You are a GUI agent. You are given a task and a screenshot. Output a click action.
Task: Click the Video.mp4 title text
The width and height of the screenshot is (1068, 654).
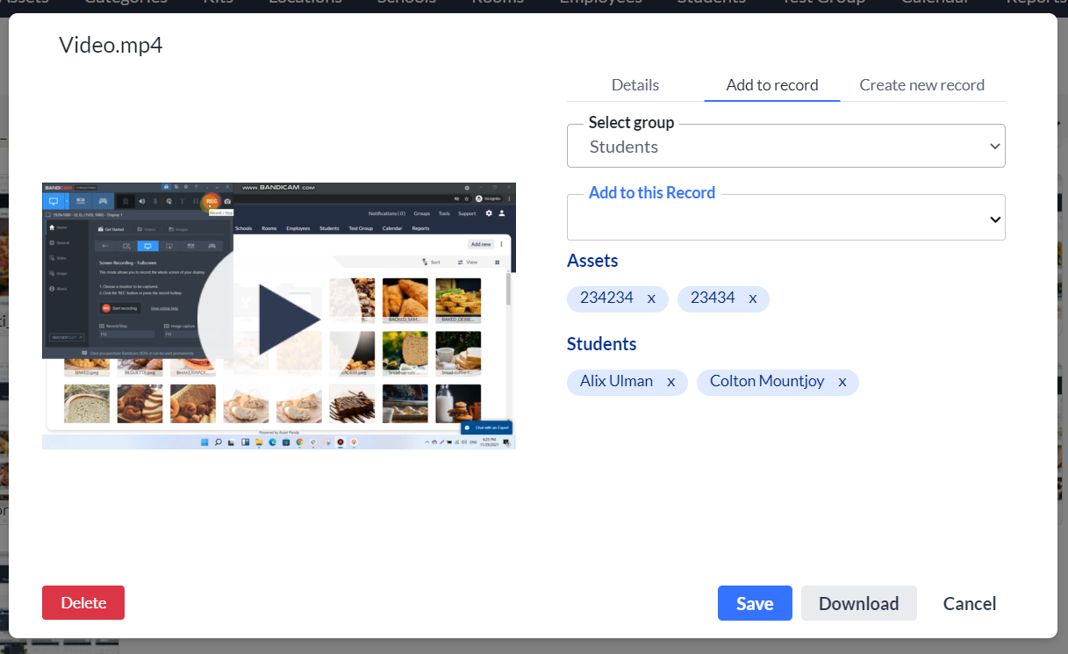click(111, 45)
